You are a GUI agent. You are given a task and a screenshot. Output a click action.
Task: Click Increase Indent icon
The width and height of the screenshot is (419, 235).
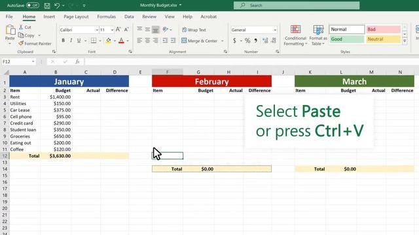(x=173, y=40)
